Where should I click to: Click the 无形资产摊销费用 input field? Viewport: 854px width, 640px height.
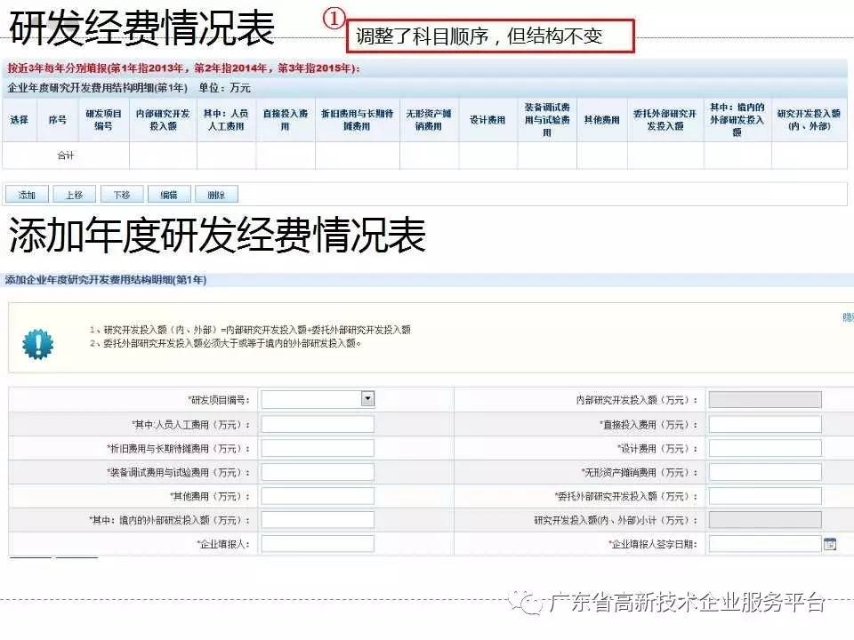click(x=764, y=472)
